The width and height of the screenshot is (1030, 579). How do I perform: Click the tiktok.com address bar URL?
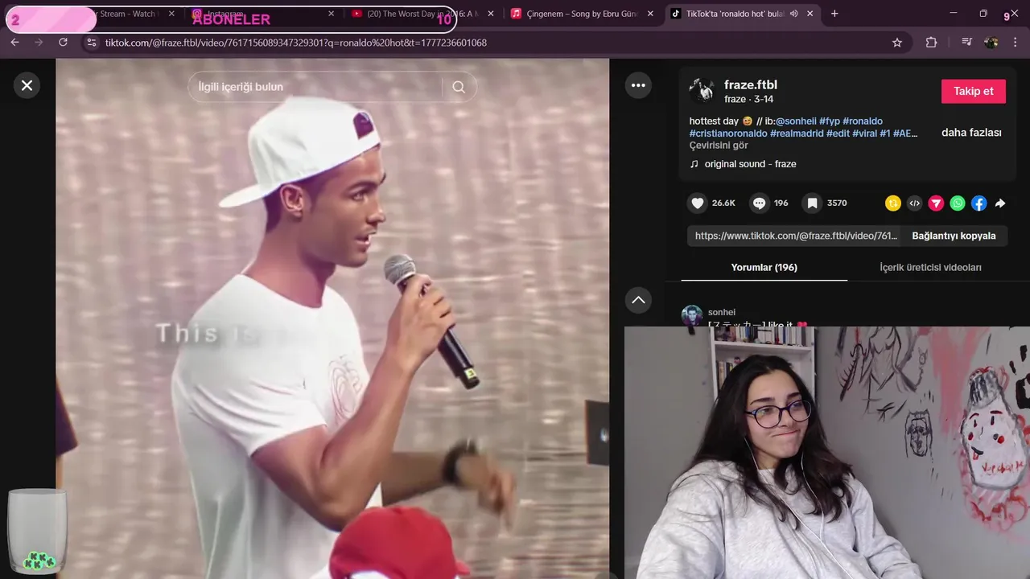pos(295,43)
